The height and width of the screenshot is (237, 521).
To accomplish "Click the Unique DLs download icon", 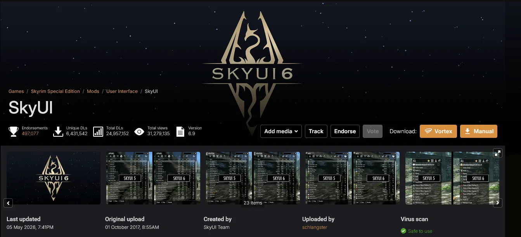I will tap(58, 131).
